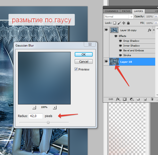Open the Opacity slider arrow
The width and height of the screenshot is (158, 155).
pyautogui.click(x=156, y=16)
